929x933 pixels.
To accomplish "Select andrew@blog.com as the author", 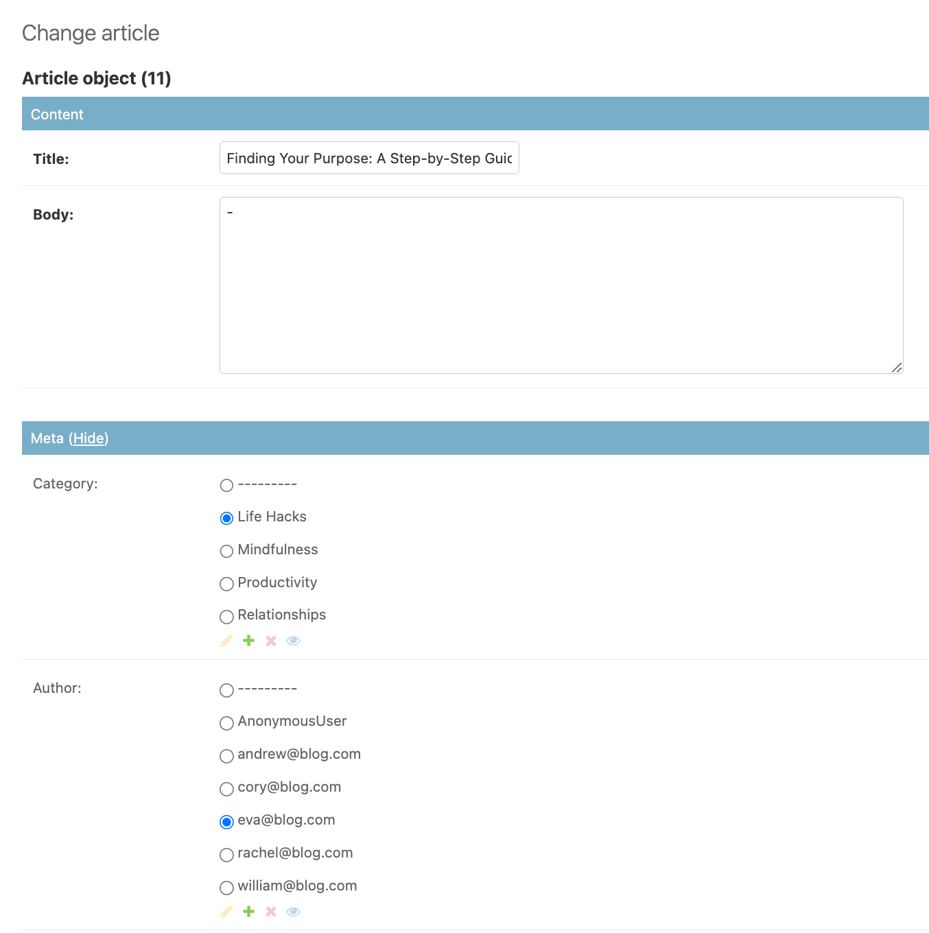I will 226,756.
